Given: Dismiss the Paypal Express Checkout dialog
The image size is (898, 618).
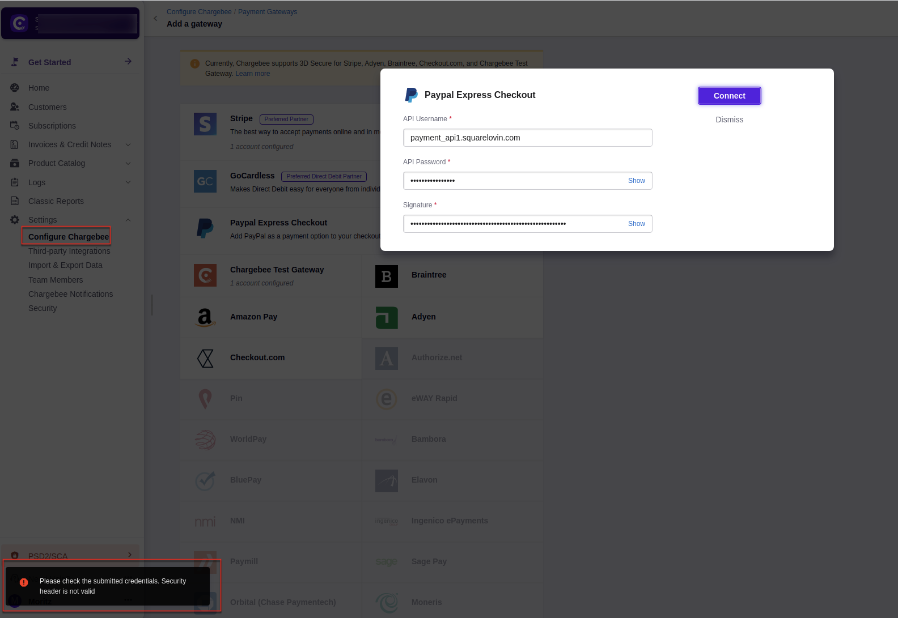Looking at the screenshot, I should click(x=729, y=120).
